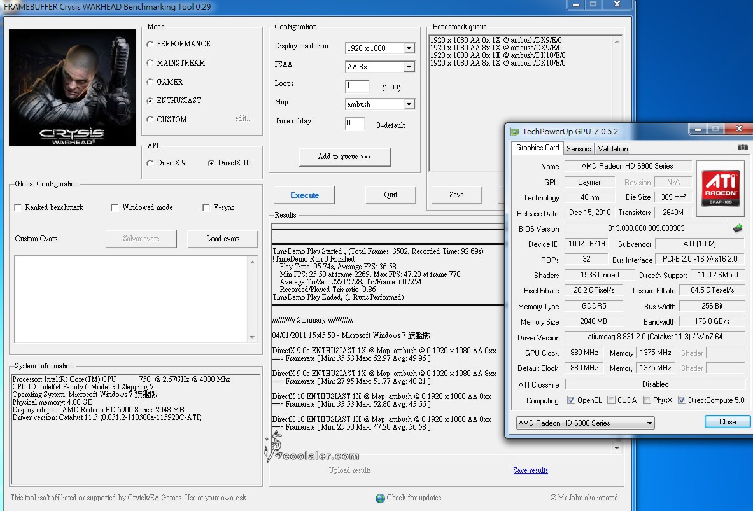Screen dimensions: 753x511
Task: Click the Benchmark queue scrollbar up arrow
Action: (617, 41)
